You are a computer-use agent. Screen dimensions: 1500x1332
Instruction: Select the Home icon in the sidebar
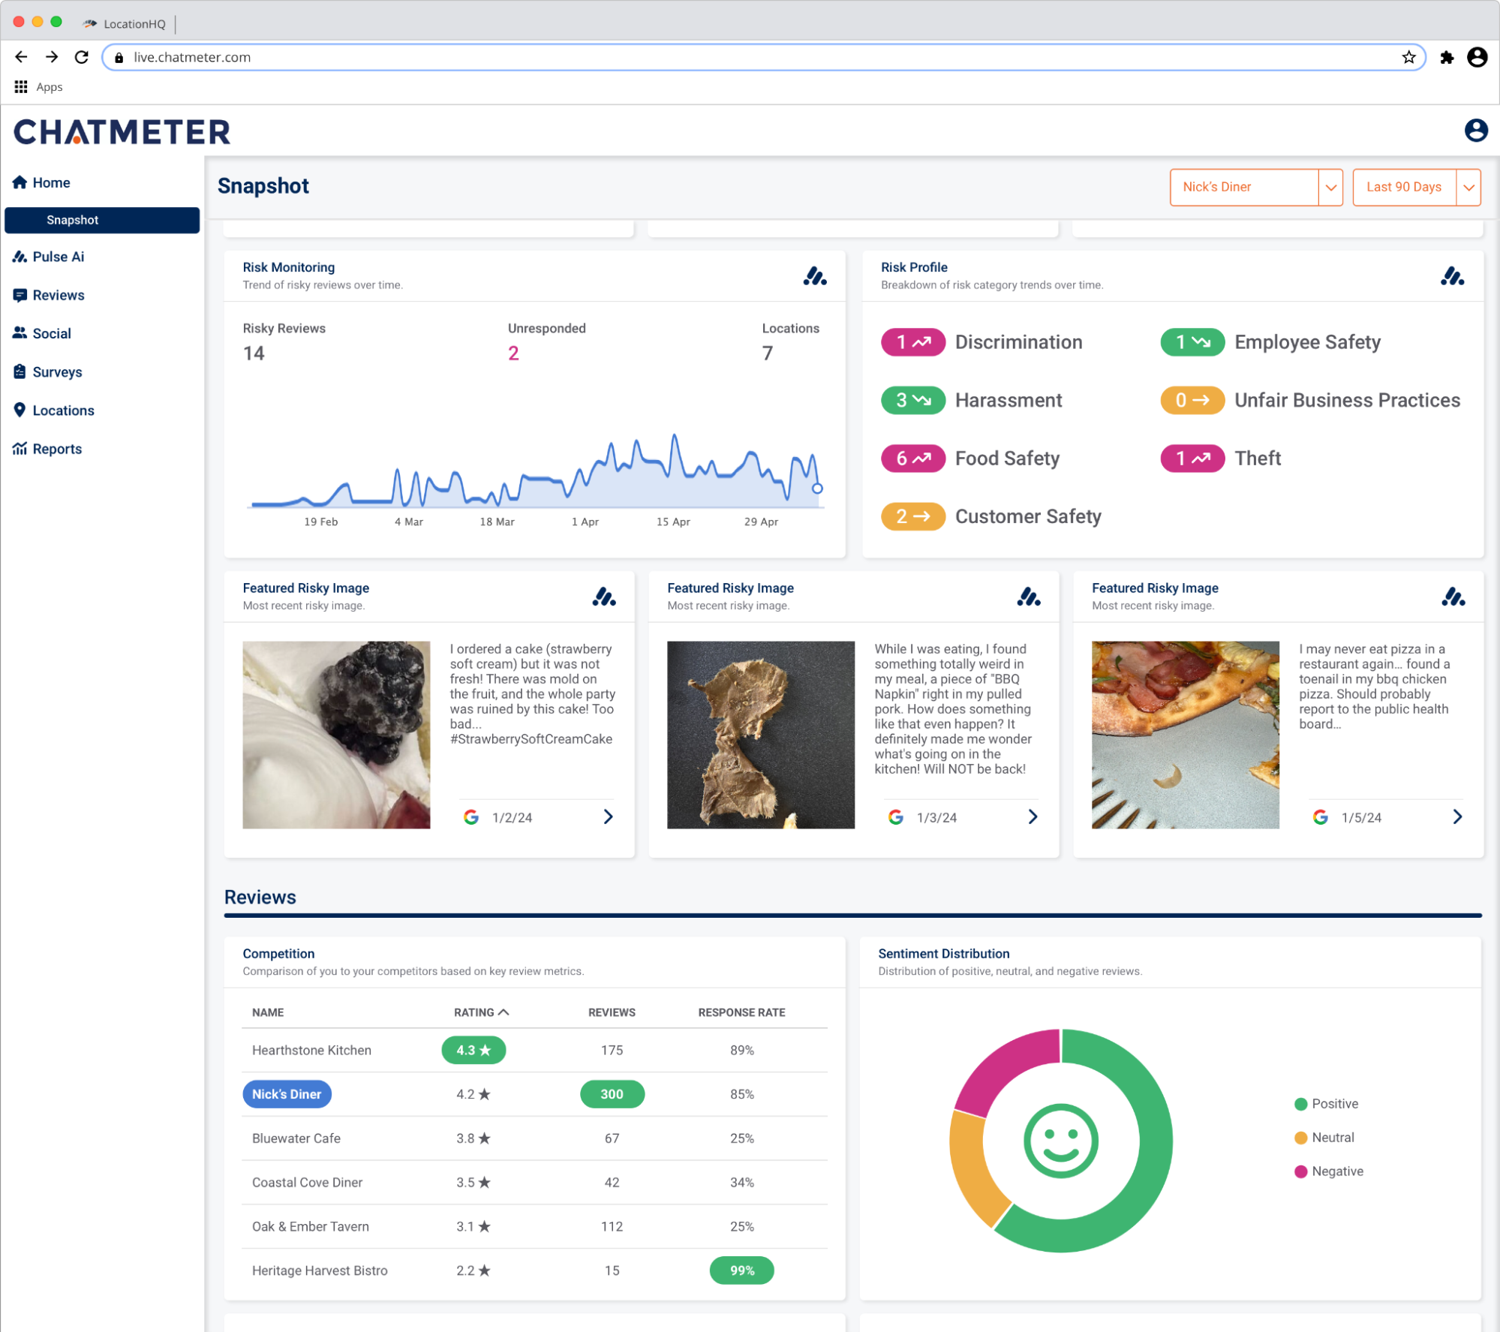(20, 182)
